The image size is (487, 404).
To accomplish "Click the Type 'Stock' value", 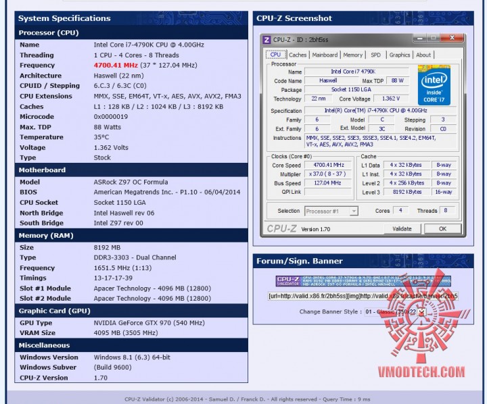I will pyautogui.click(x=102, y=157).
